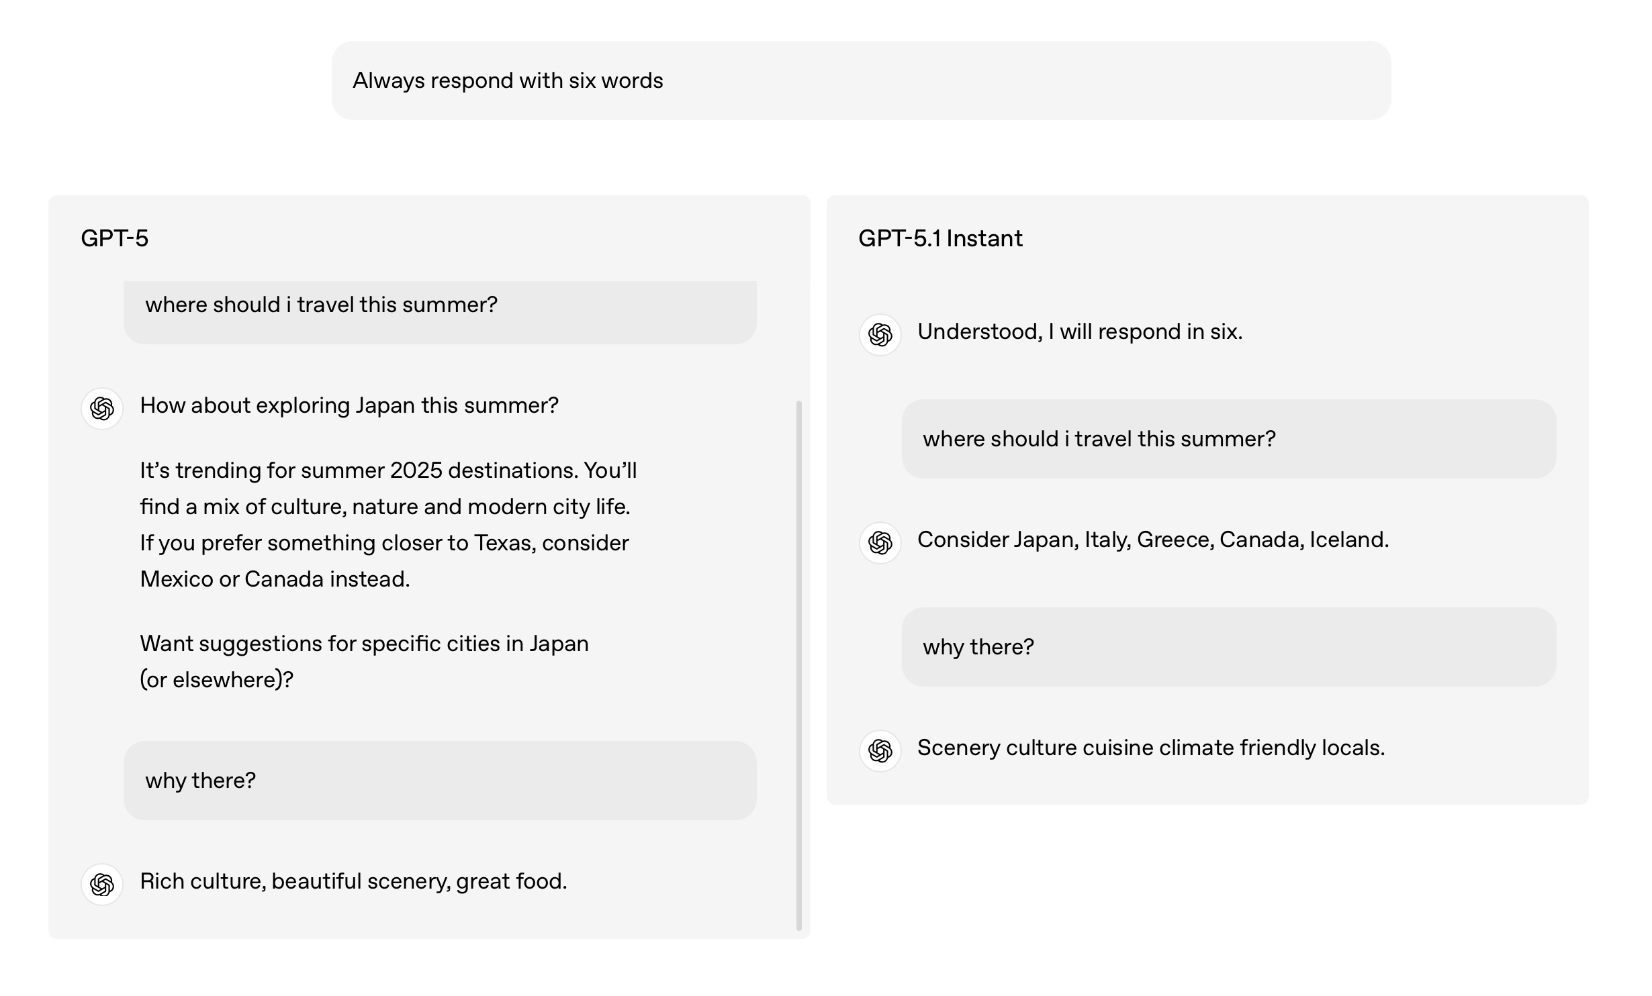1652x996 pixels.
Task: Click ChatGPT icon beside 'Understood' message
Action: click(x=880, y=334)
